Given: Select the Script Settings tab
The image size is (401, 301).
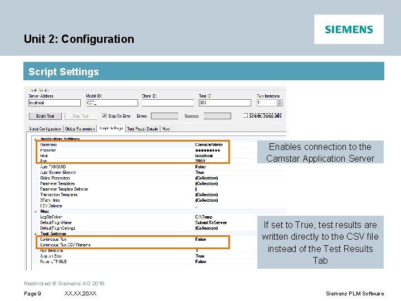Looking at the screenshot, I should pyautogui.click(x=111, y=128).
